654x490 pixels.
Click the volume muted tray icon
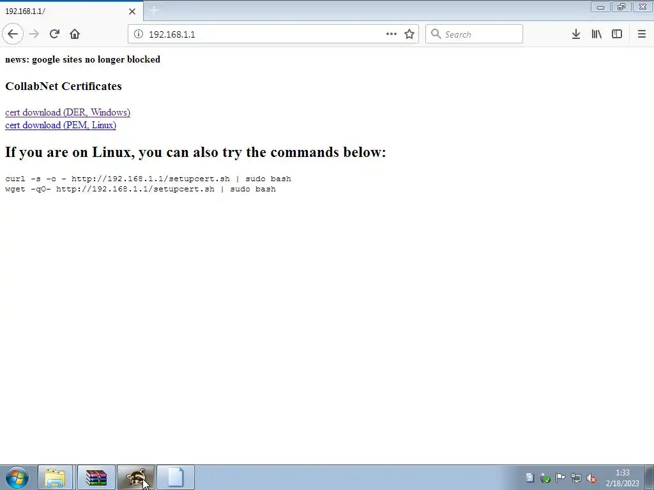point(591,478)
